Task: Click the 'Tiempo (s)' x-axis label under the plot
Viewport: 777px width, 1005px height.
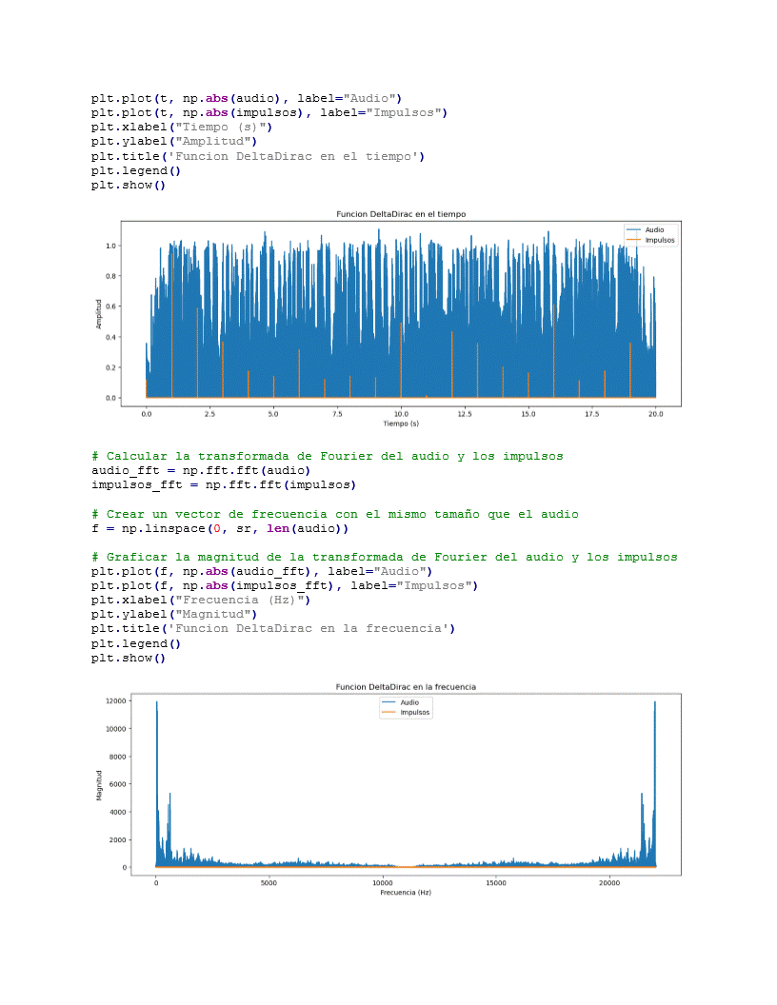Action: tap(401, 424)
